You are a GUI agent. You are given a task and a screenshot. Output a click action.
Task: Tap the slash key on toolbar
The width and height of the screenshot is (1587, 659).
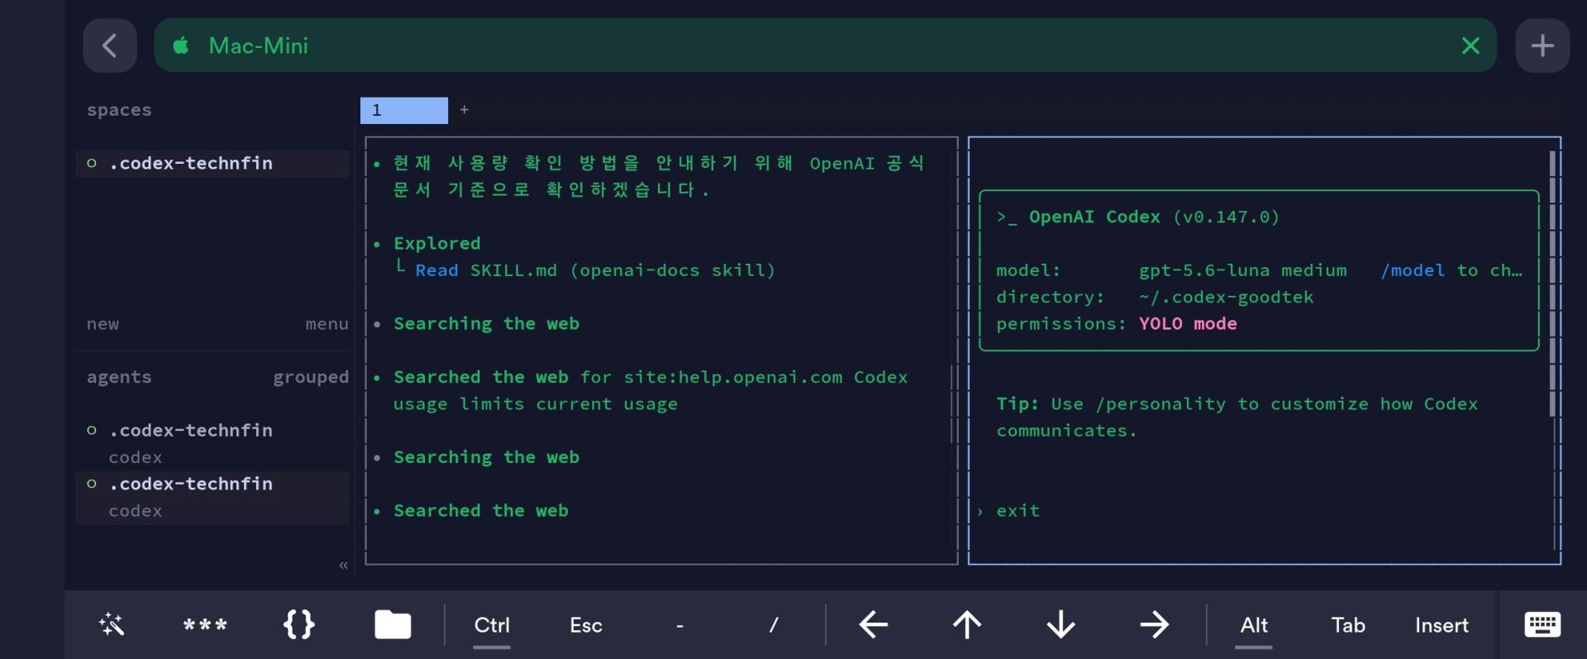(774, 625)
